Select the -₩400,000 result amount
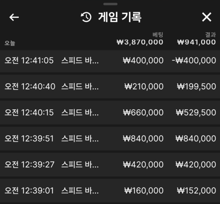 coord(194,61)
